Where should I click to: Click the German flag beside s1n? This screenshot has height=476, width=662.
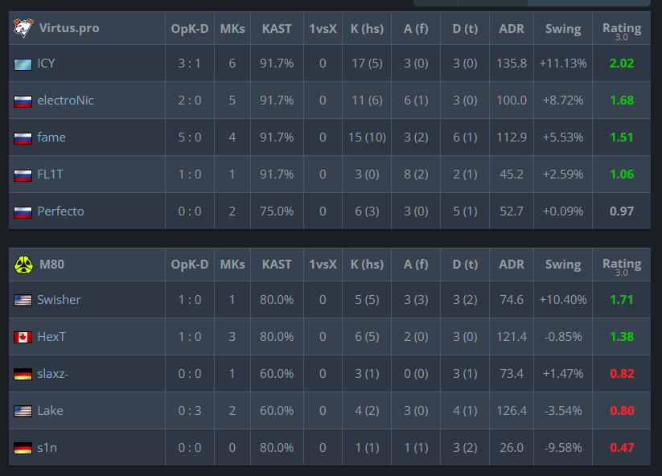(x=23, y=448)
